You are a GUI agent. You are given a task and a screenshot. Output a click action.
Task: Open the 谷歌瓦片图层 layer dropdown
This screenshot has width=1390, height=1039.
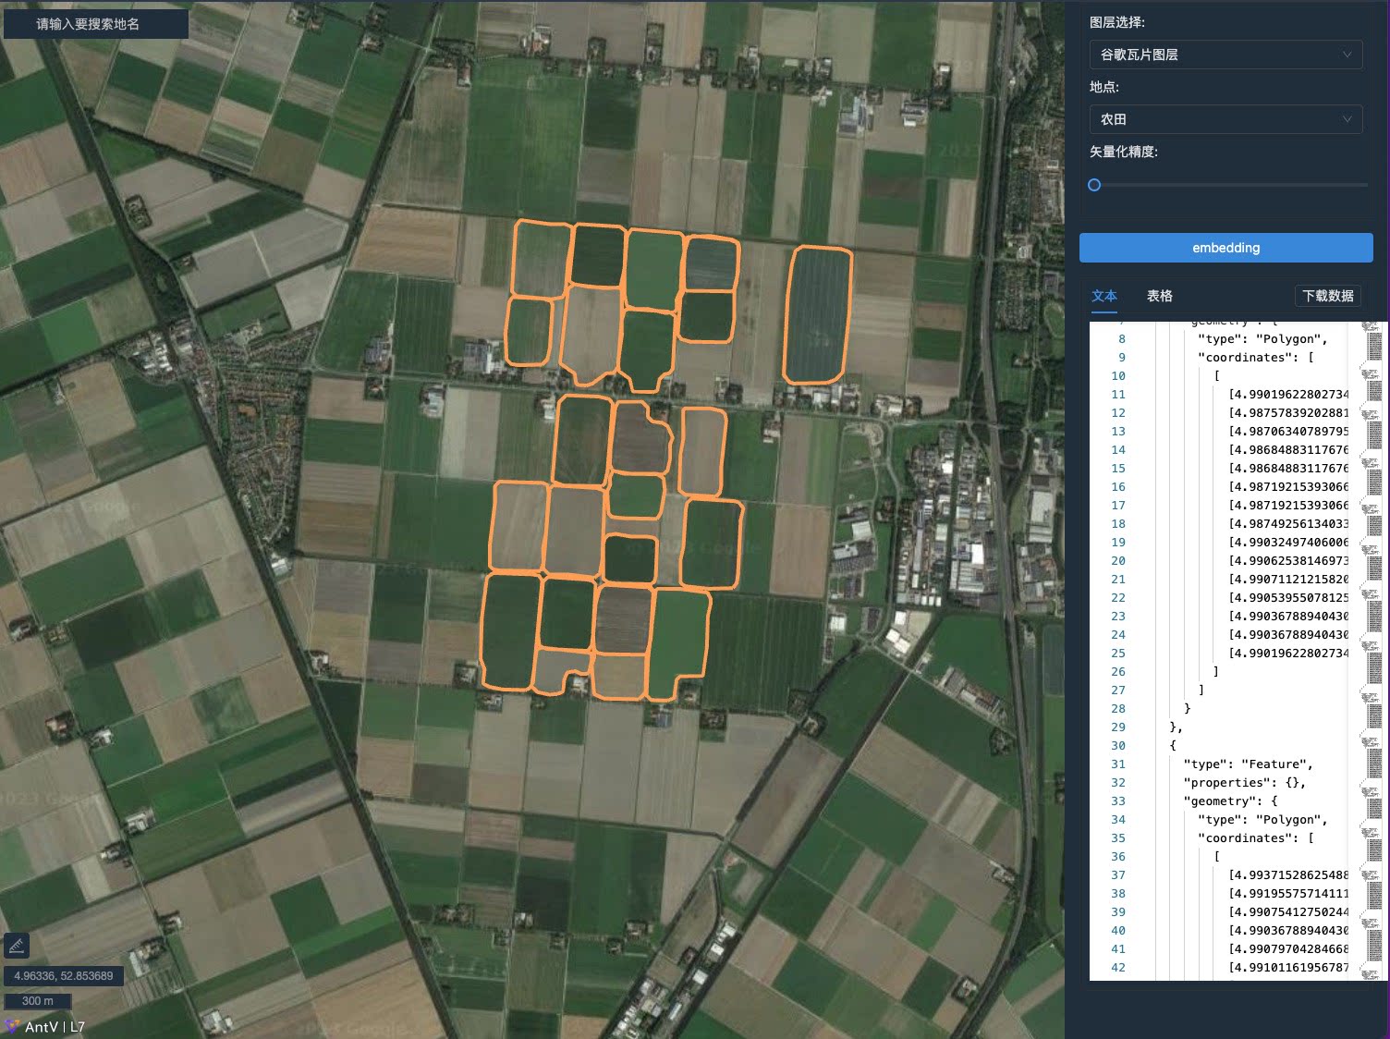(x=1225, y=55)
